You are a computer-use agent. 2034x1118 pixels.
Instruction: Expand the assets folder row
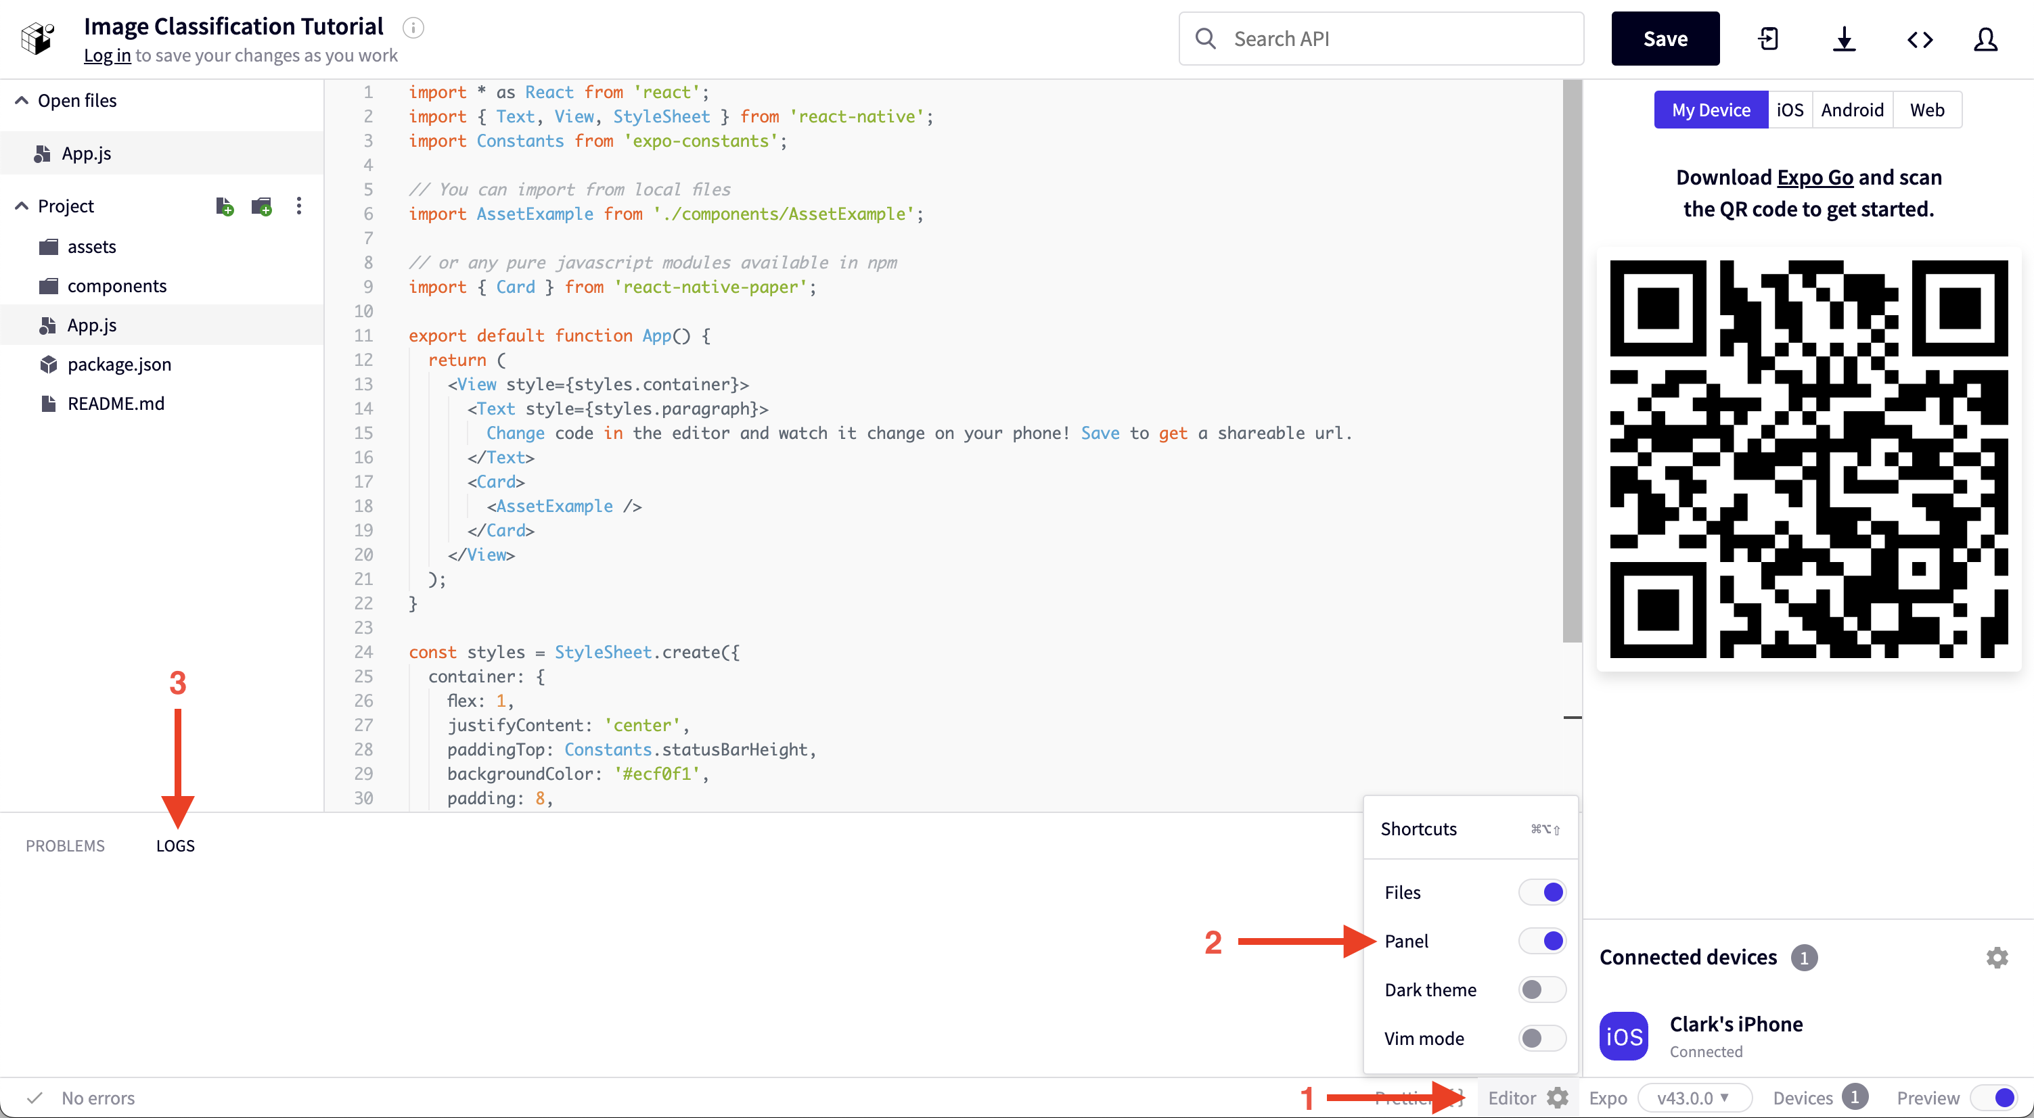coord(162,246)
